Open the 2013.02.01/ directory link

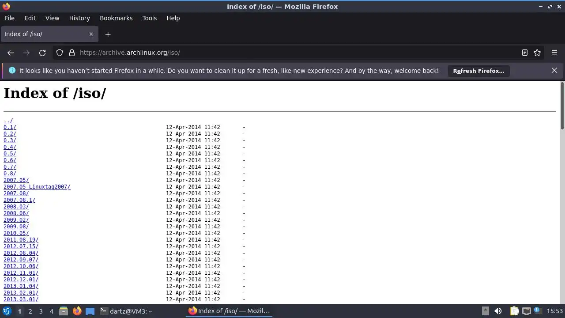click(21, 293)
